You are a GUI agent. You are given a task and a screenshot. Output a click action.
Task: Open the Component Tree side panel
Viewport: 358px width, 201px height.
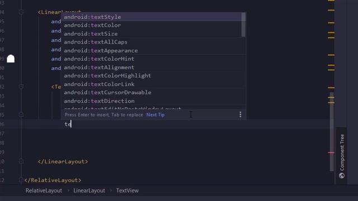(342, 156)
